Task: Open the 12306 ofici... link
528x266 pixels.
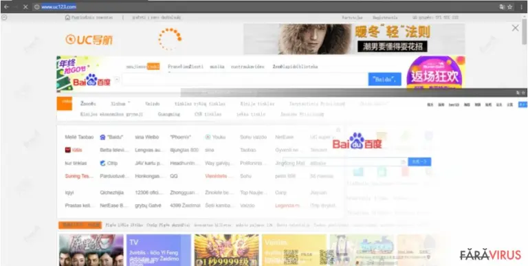Action: (149, 193)
